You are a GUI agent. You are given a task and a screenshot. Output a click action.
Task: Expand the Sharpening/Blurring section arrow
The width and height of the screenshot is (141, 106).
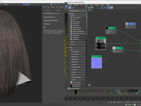point(43,21)
